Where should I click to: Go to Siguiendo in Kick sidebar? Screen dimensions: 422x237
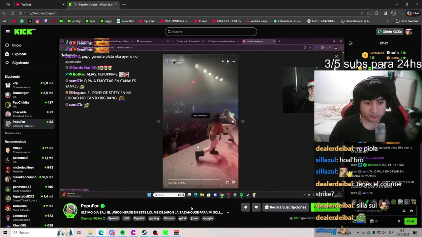pos(20,63)
